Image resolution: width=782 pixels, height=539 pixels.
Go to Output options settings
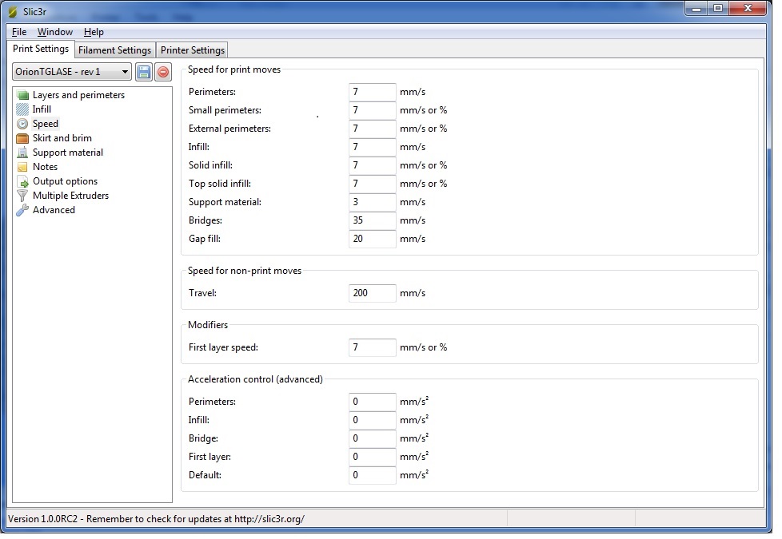65,181
